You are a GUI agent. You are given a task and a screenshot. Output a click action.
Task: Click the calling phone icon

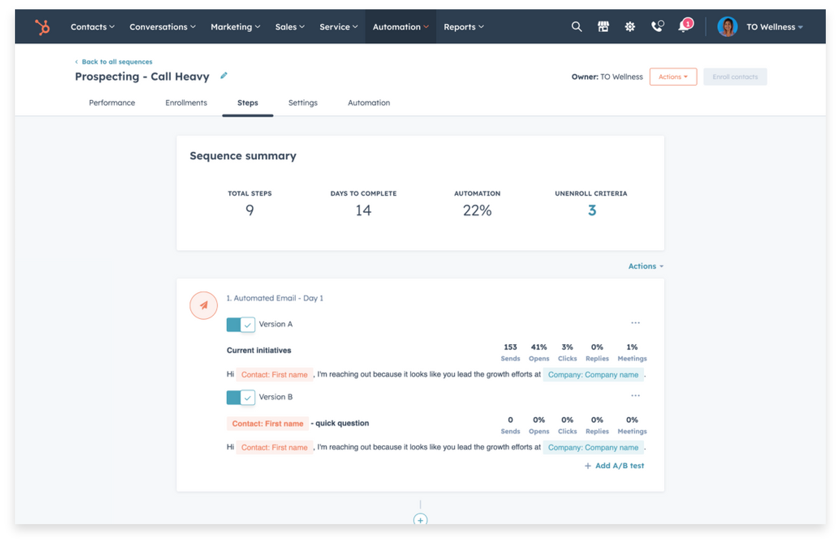[657, 27]
